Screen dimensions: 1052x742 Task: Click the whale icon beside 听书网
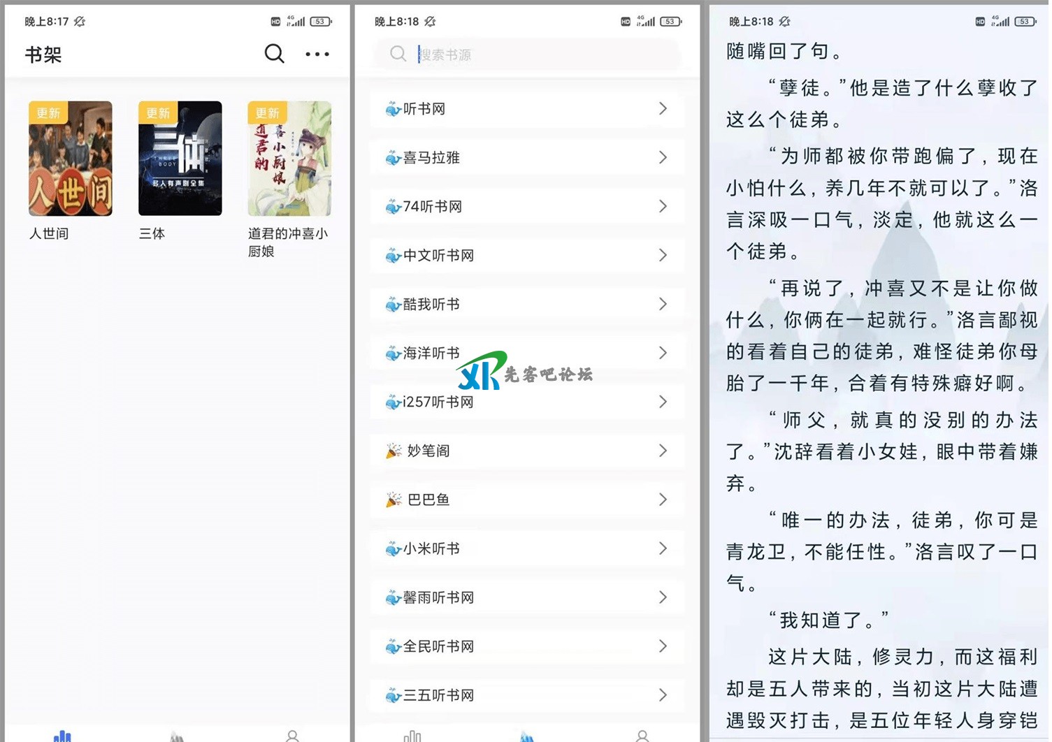pyautogui.click(x=393, y=109)
